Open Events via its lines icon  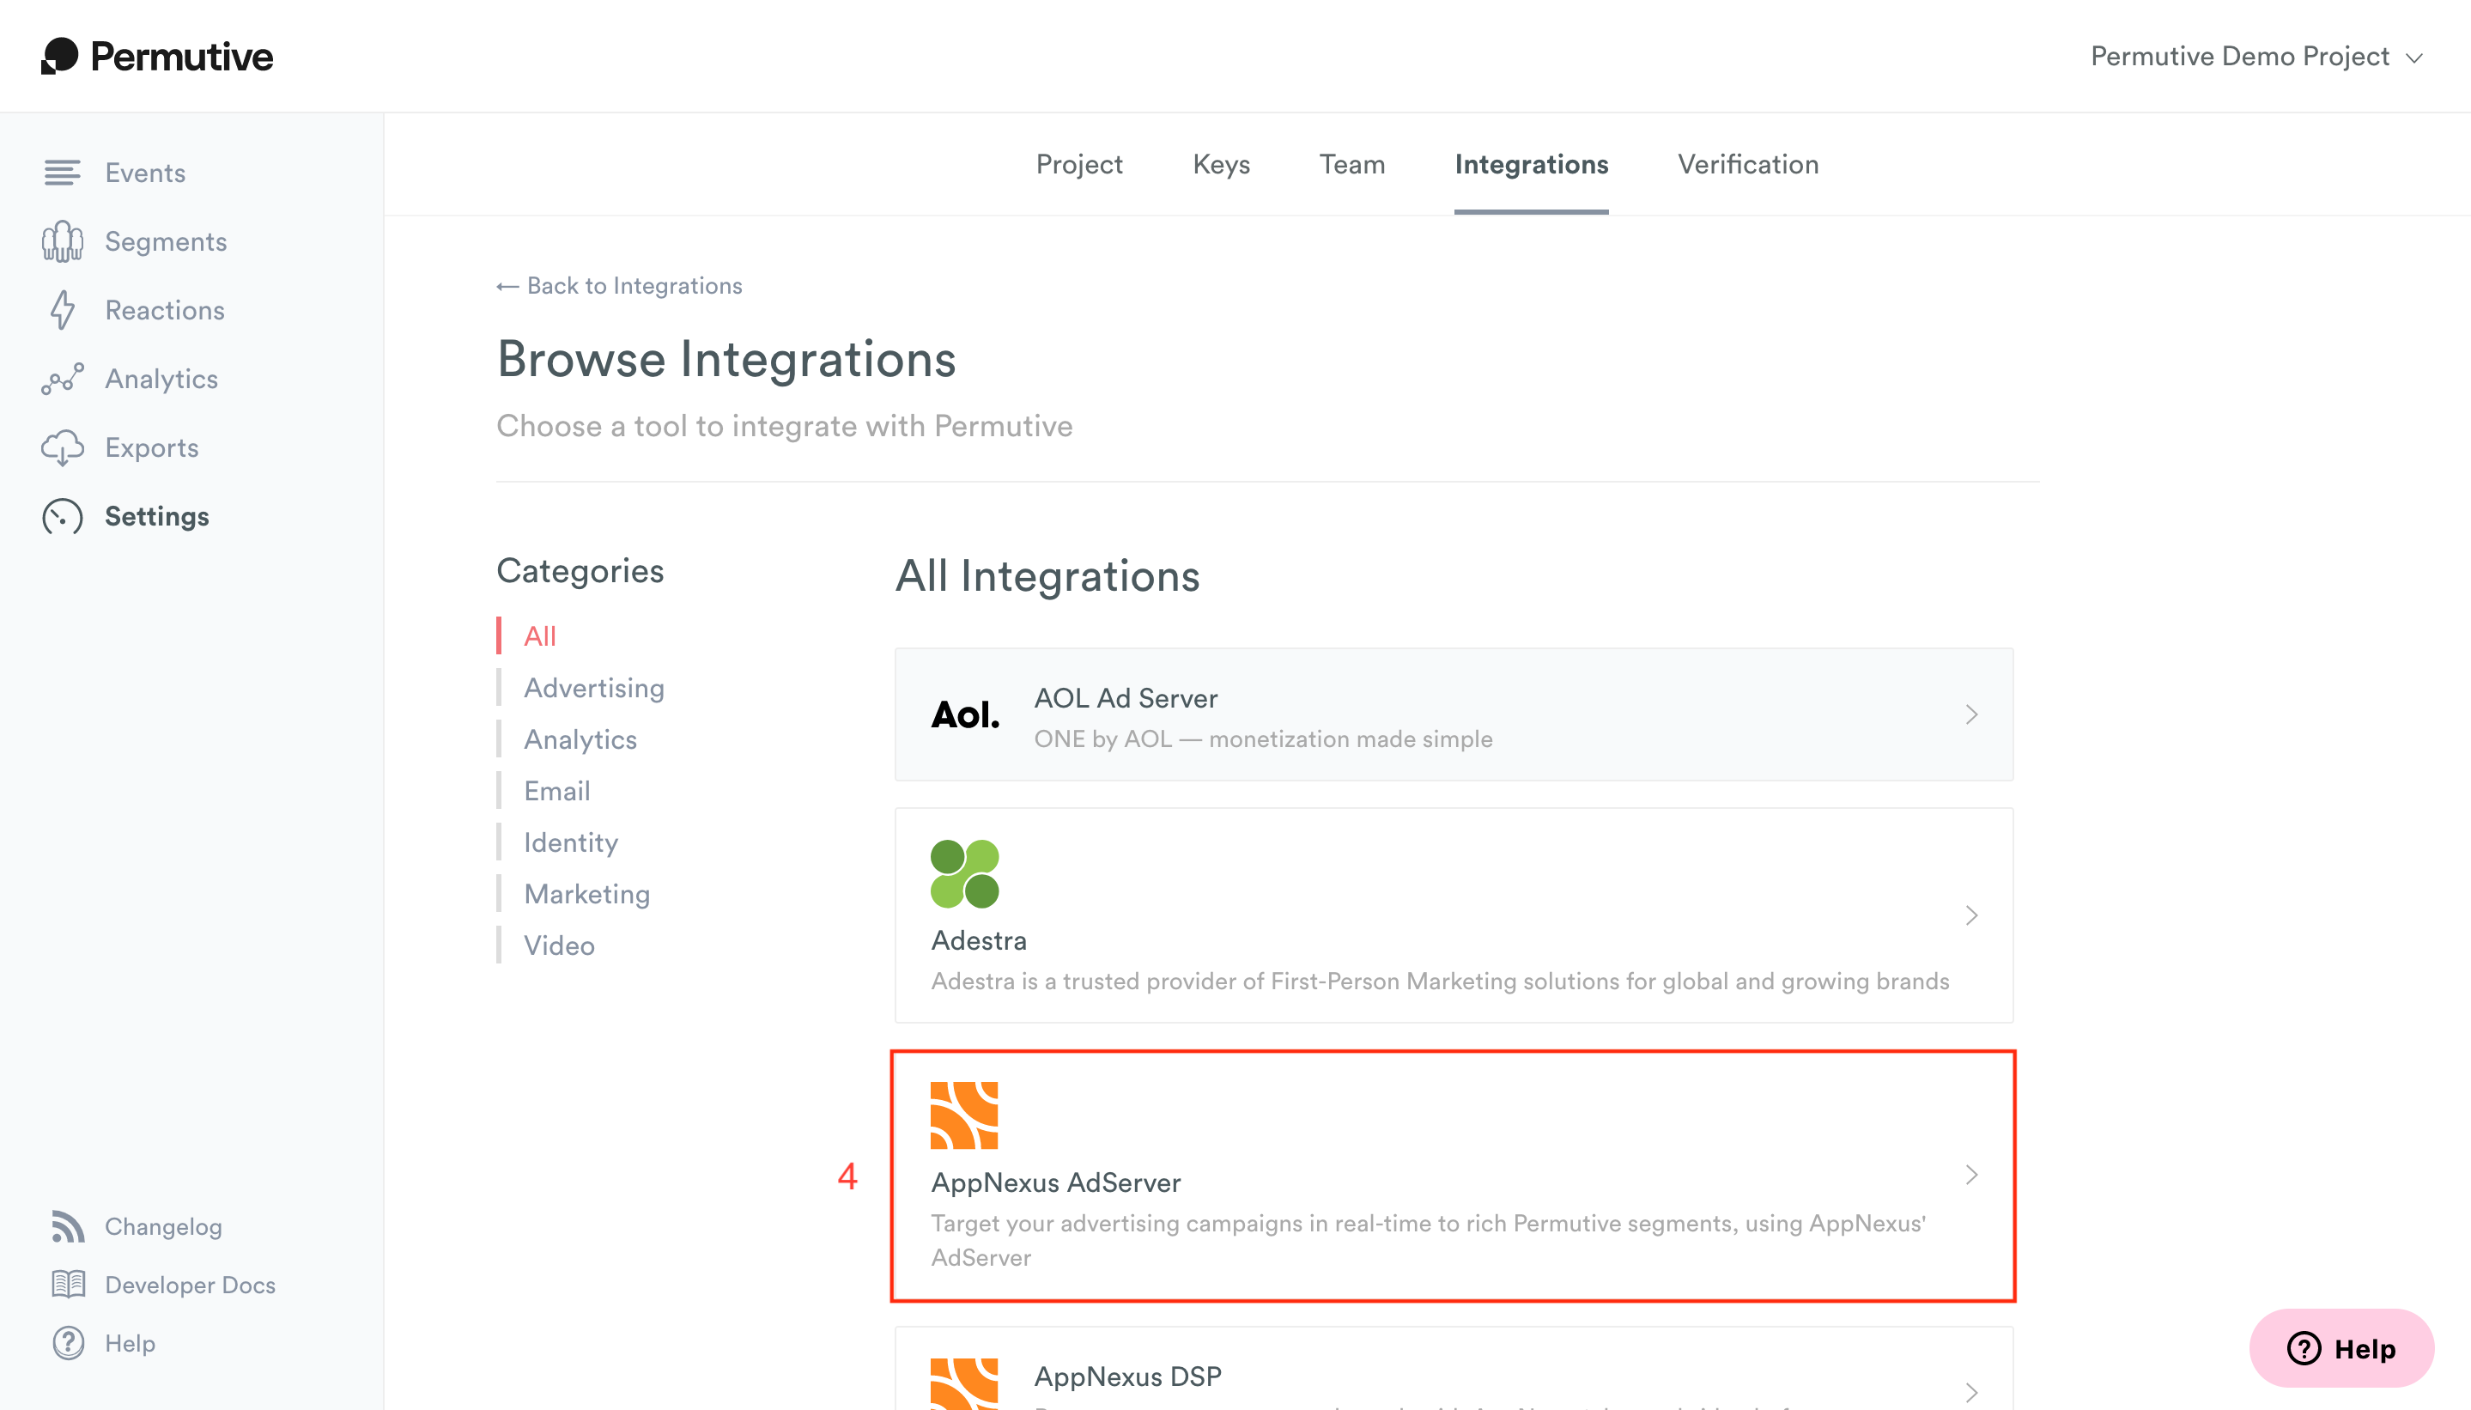[x=62, y=173]
